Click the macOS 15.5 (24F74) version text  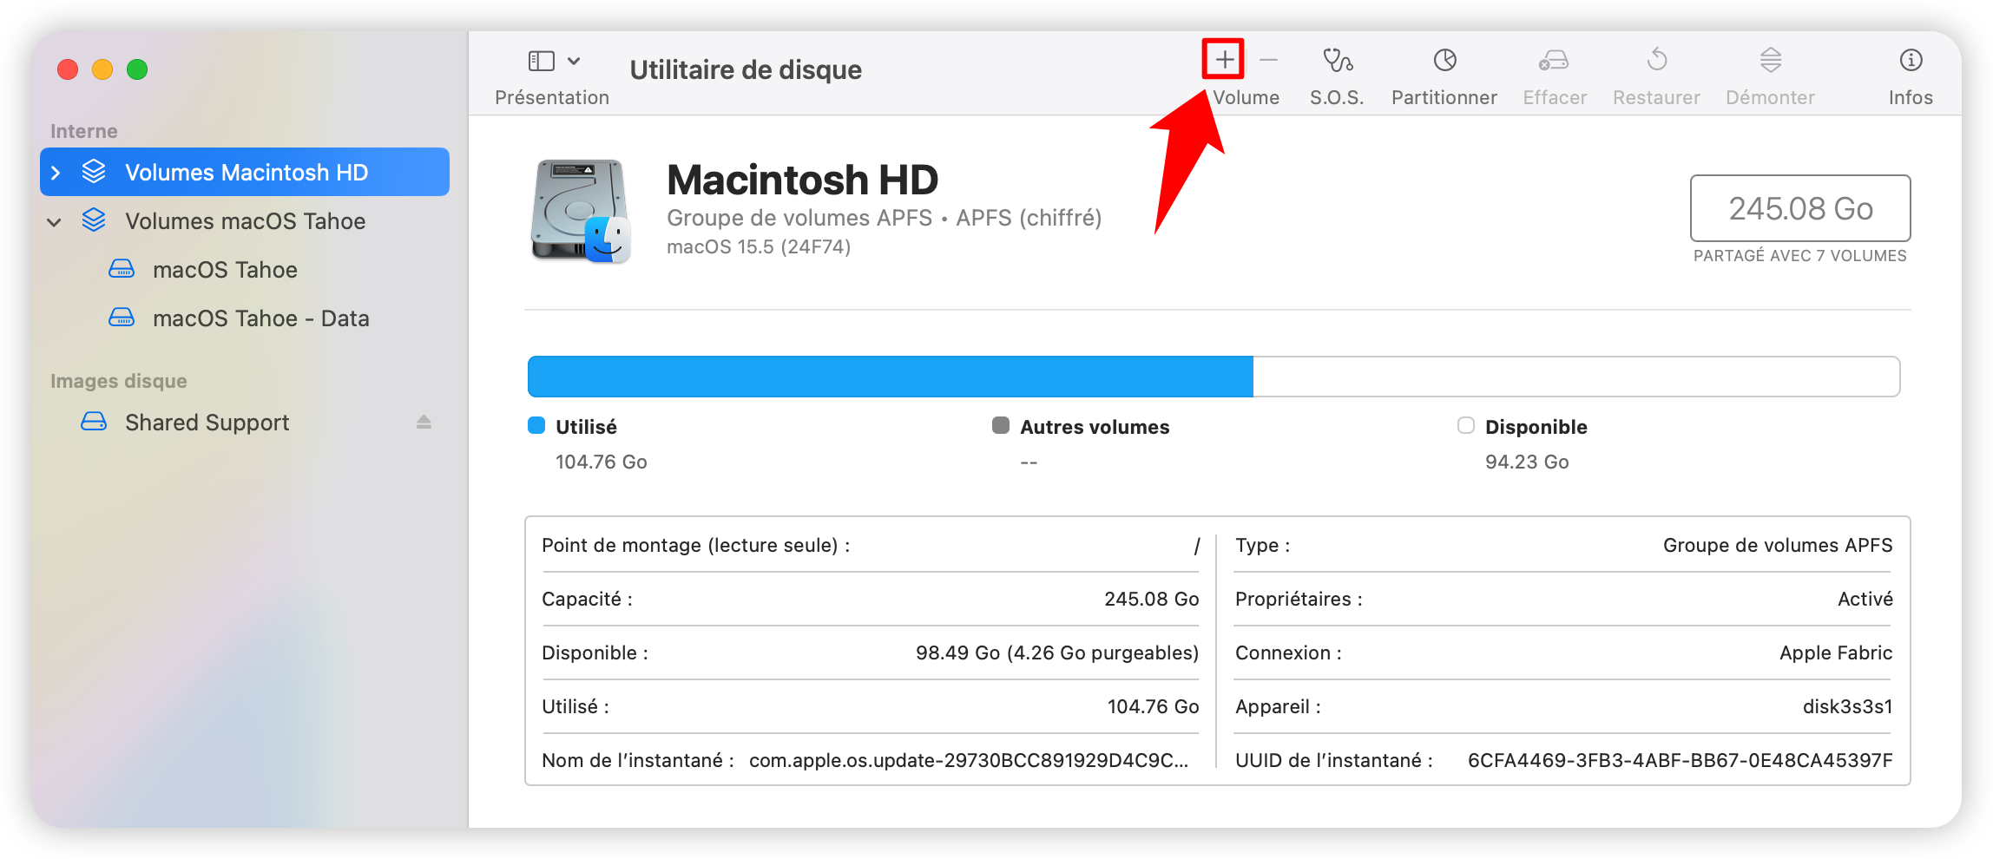point(759,247)
